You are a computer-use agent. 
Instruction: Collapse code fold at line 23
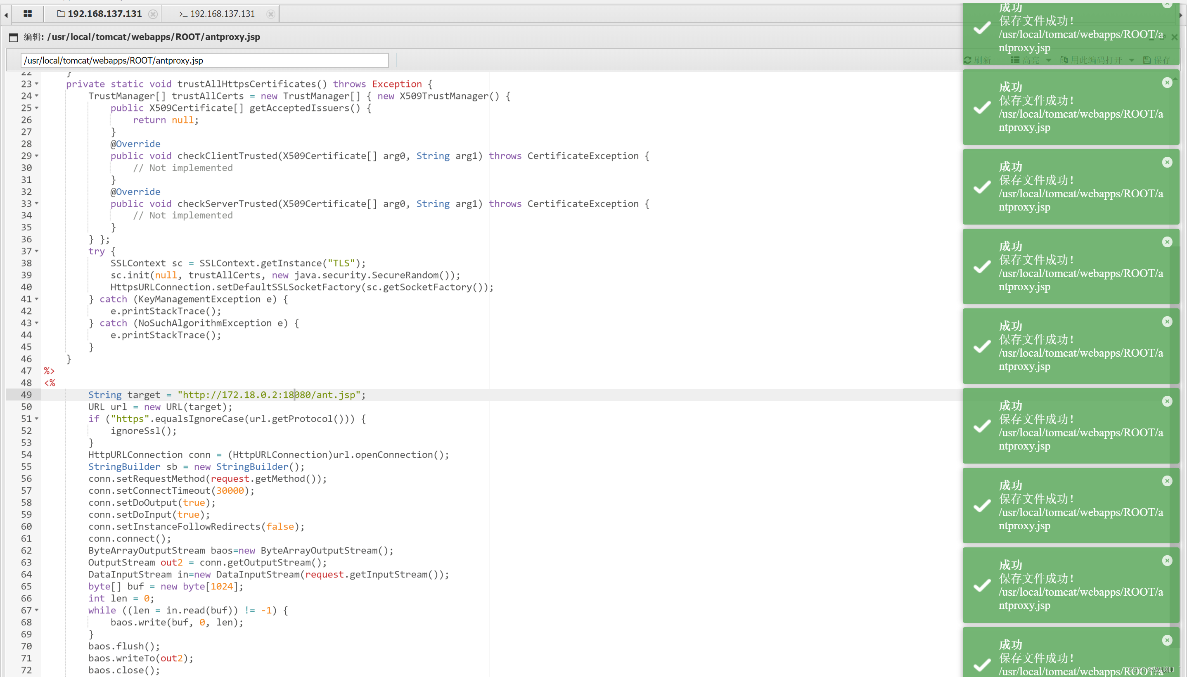37,84
